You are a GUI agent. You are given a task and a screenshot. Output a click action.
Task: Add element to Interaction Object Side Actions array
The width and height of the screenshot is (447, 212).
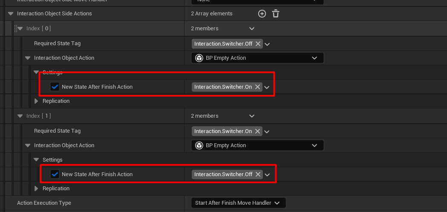point(262,14)
